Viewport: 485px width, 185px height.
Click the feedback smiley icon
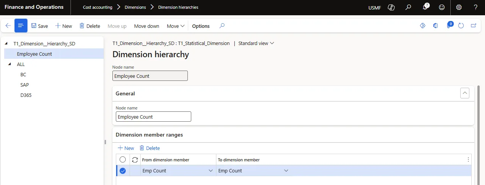pos(442,7)
